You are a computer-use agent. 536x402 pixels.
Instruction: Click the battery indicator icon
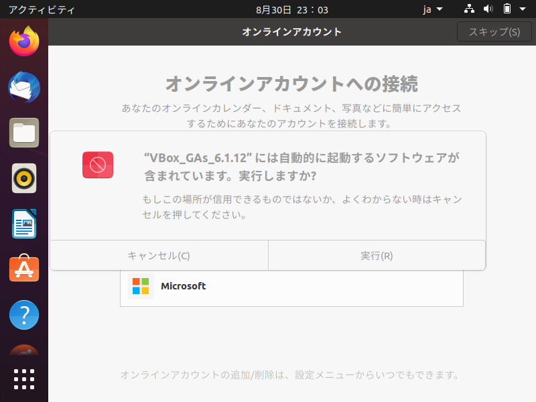(507, 9)
